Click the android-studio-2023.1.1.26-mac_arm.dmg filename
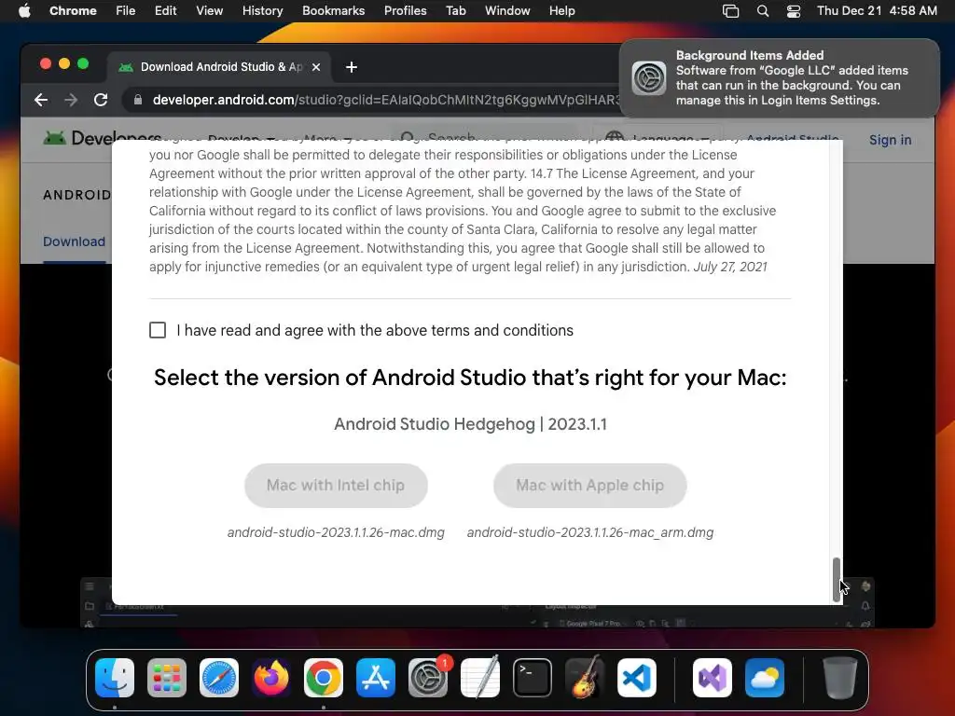This screenshot has height=716, width=955. pos(590,532)
